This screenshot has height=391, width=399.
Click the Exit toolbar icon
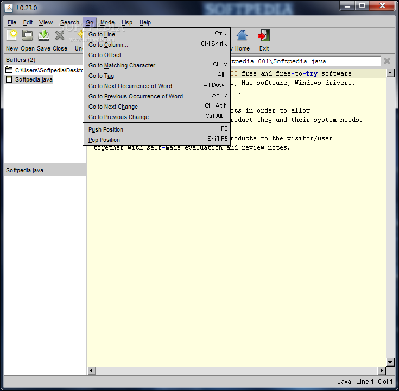[264, 35]
